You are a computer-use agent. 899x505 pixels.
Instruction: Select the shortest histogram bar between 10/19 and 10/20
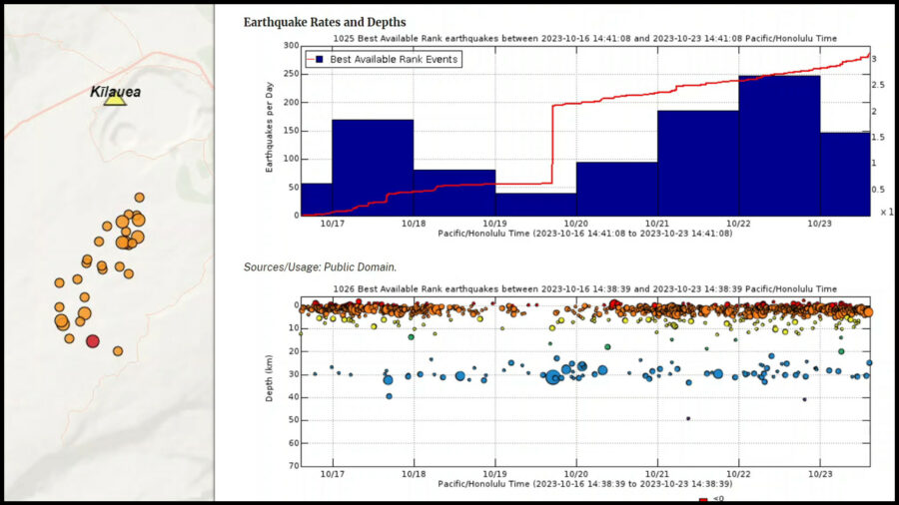click(535, 204)
